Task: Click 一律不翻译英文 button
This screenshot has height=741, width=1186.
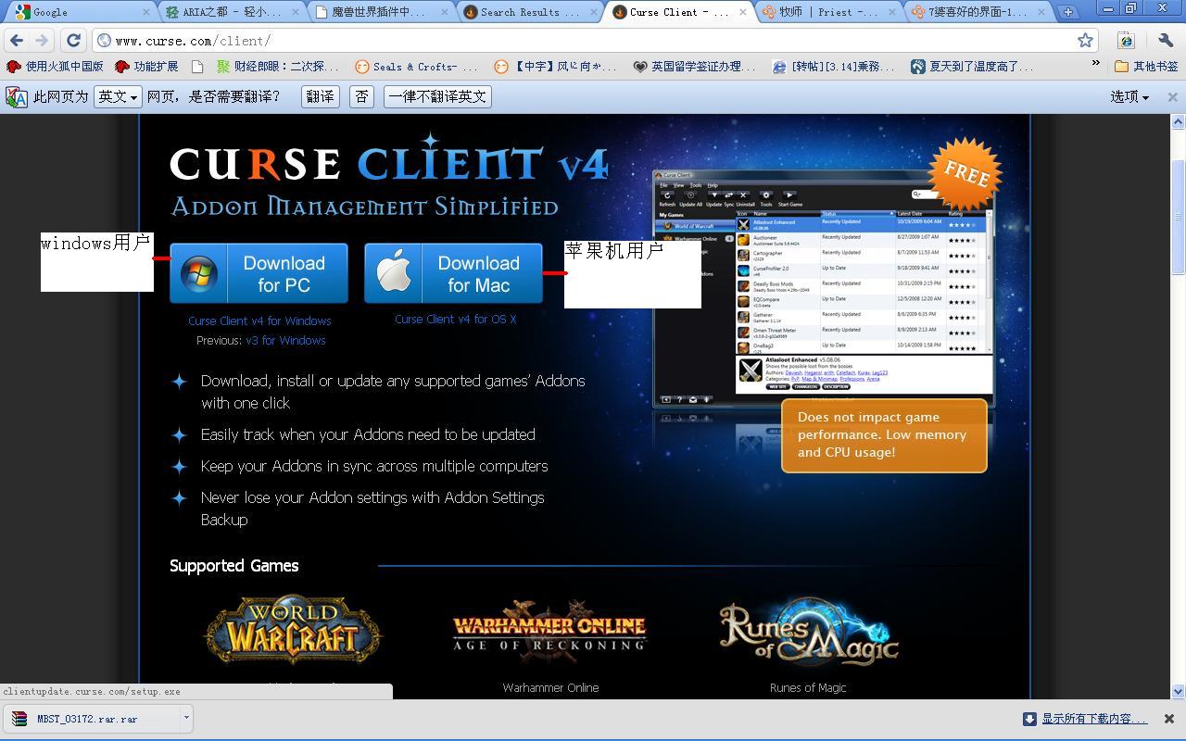Action: point(437,96)
